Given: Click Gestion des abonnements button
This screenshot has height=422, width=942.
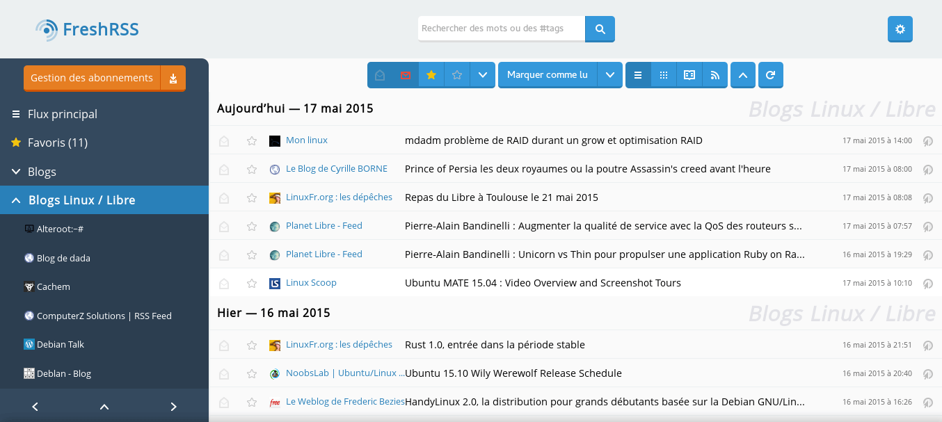Looking at the screenshot, I should (92, 78).
